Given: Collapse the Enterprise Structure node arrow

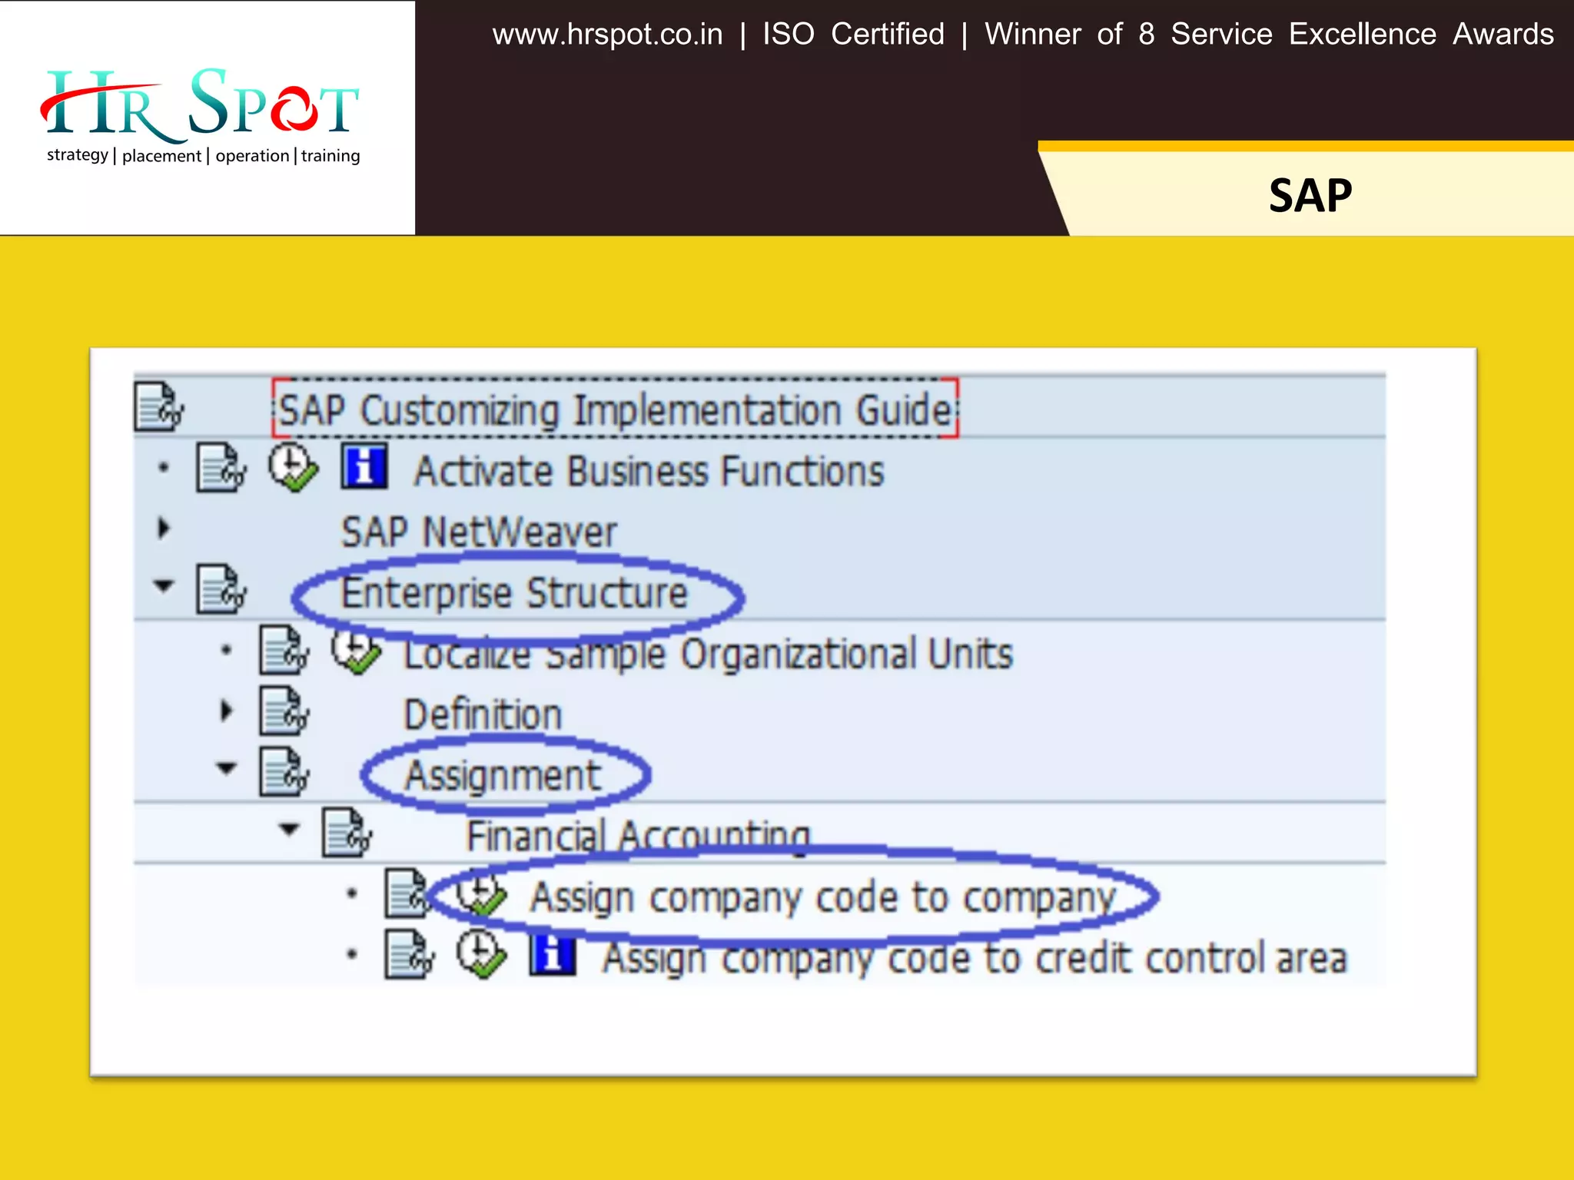Looking at the screenshot, I should tap(163, 585).
